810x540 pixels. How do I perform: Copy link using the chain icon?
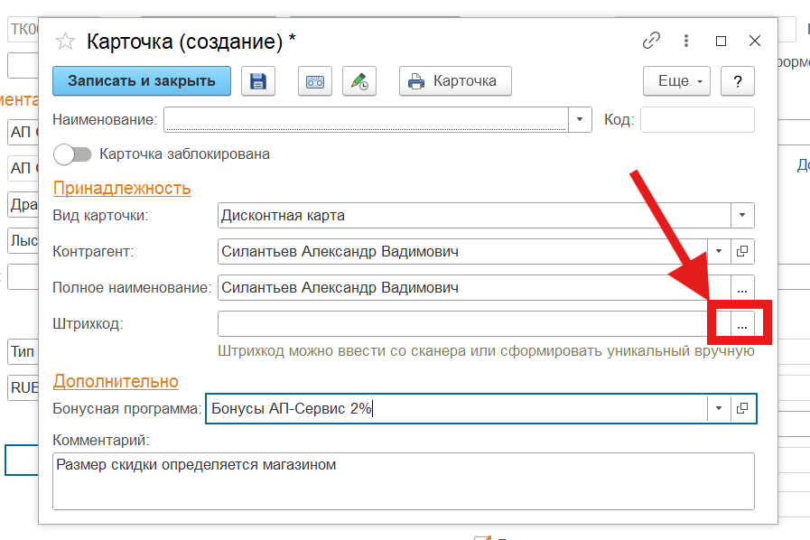651,41
